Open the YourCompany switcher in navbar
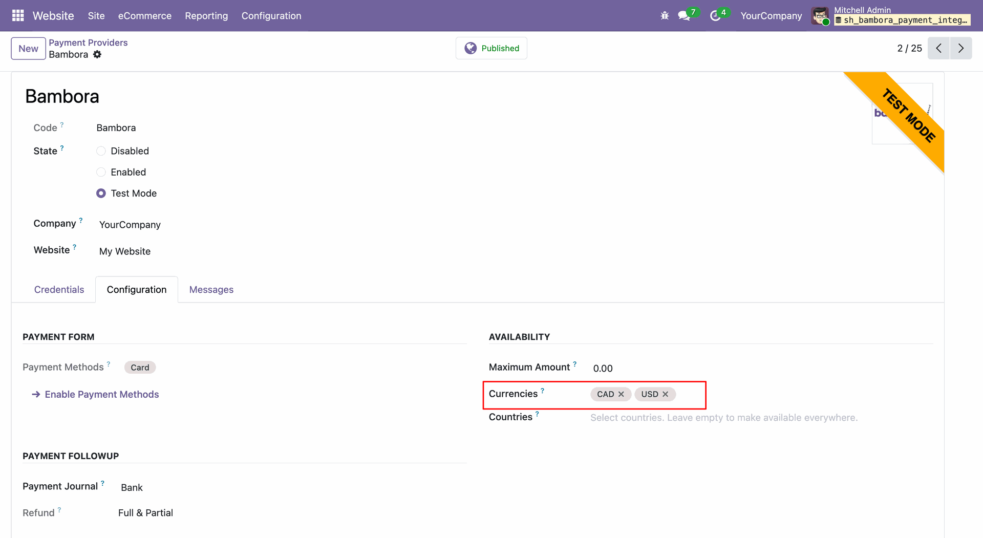Image resolution: width=983 pixels, height=538 pixels. [x=771, y=16]
